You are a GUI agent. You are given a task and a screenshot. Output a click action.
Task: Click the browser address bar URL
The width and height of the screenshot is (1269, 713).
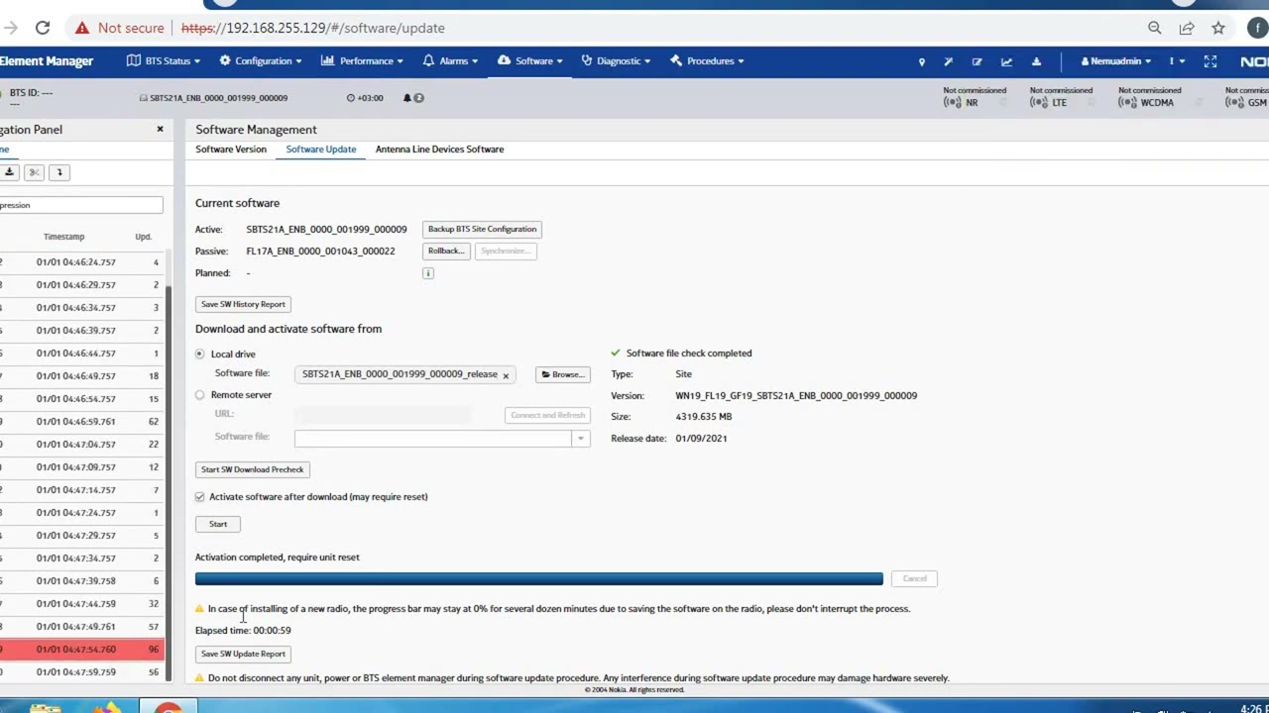point(313,28)
